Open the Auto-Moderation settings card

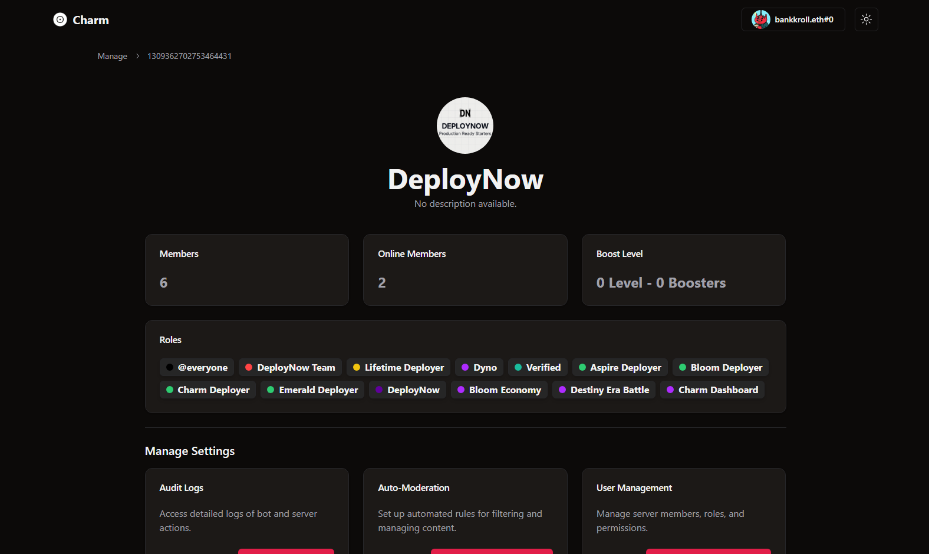click(x=465, y=511)
